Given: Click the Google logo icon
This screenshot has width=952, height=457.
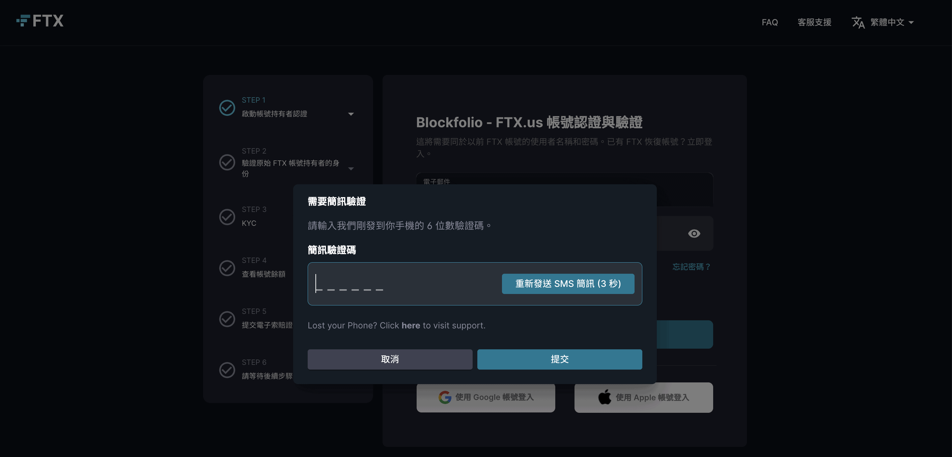Looking at the screenshot, I should (x=445, y=397).
